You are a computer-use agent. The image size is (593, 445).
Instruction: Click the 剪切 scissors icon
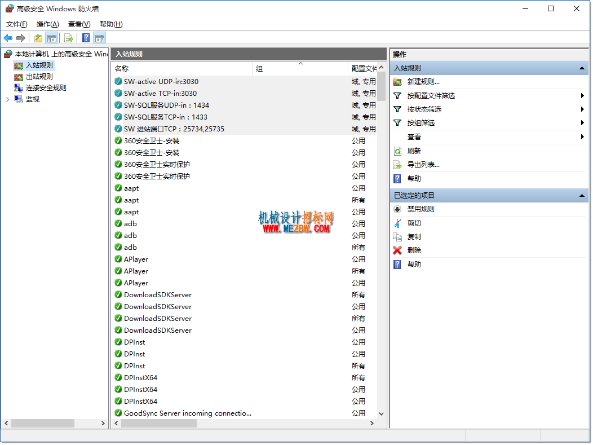[397, 223]
